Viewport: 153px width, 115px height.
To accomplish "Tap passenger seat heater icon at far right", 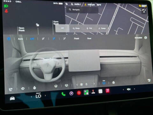I will (x=149, y=80).
